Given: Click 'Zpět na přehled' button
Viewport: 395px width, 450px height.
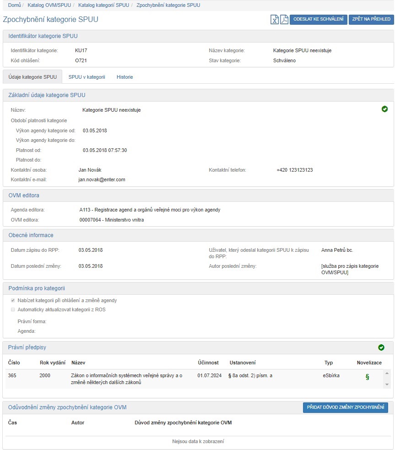Looking at the screenshot, I should (371, 19).
